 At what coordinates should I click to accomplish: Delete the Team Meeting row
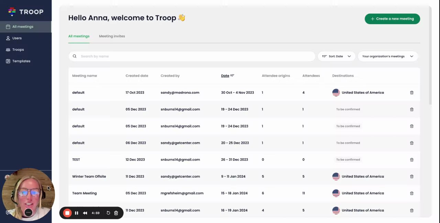click(411, 193)
